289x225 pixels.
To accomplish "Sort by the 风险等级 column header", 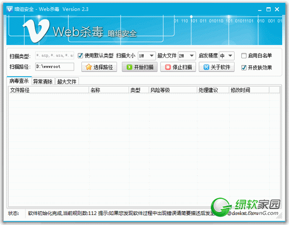I will [x=173, y=90].
